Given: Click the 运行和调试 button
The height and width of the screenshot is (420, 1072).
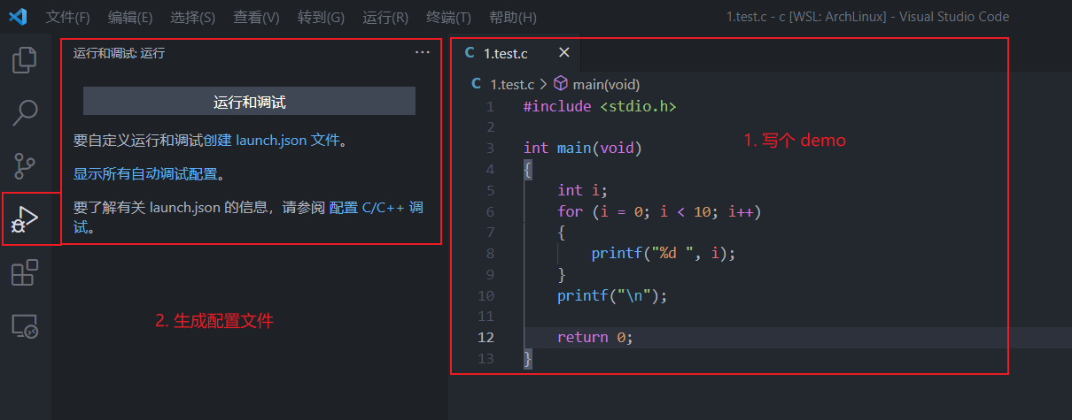Looking at the screenshot, I should (249, 102).
